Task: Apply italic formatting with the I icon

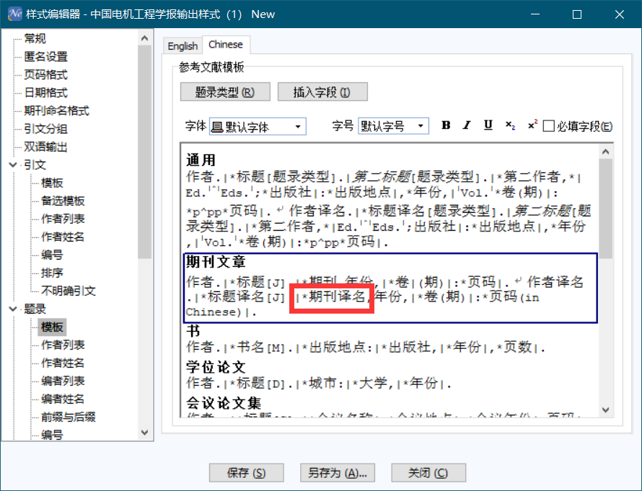Action: pyautogui.click(x=467, y=125)
